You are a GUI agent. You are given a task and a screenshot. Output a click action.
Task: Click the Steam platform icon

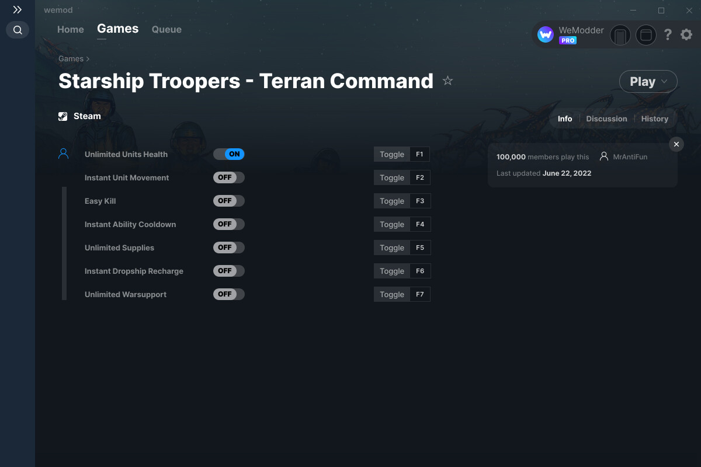63,116
